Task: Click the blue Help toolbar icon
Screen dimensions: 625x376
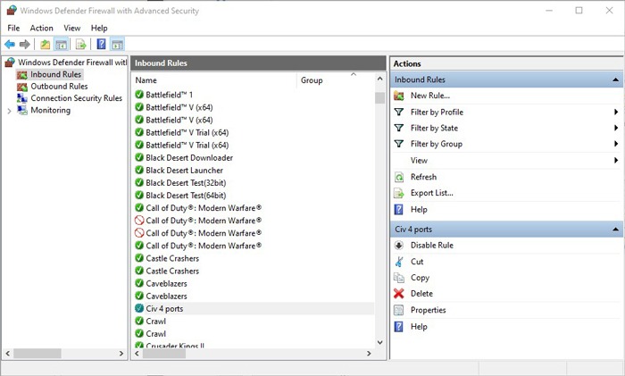Action: [x=101, y=44]
